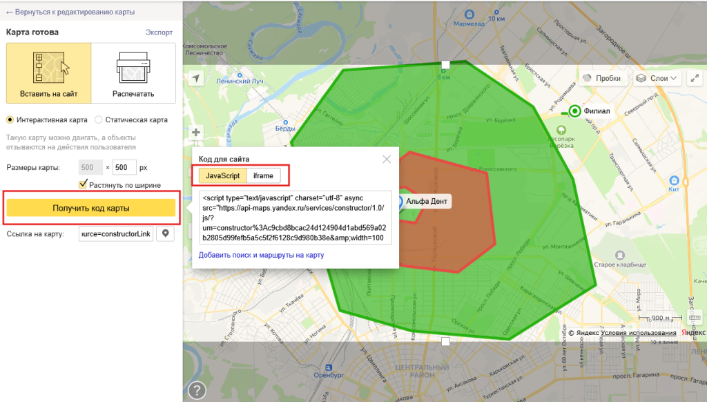Image resolution: width=707 pixels, height=402 pixels.
Task: Select Интерактивная карта radio option
Action: coord(10,119)
